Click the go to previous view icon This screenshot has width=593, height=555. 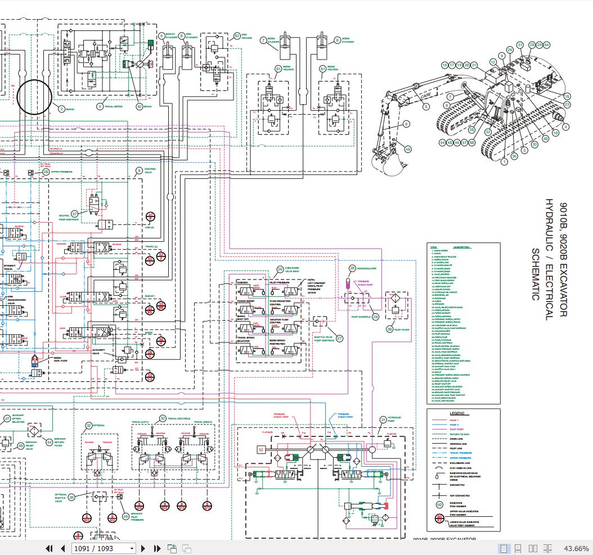(172, 549)
